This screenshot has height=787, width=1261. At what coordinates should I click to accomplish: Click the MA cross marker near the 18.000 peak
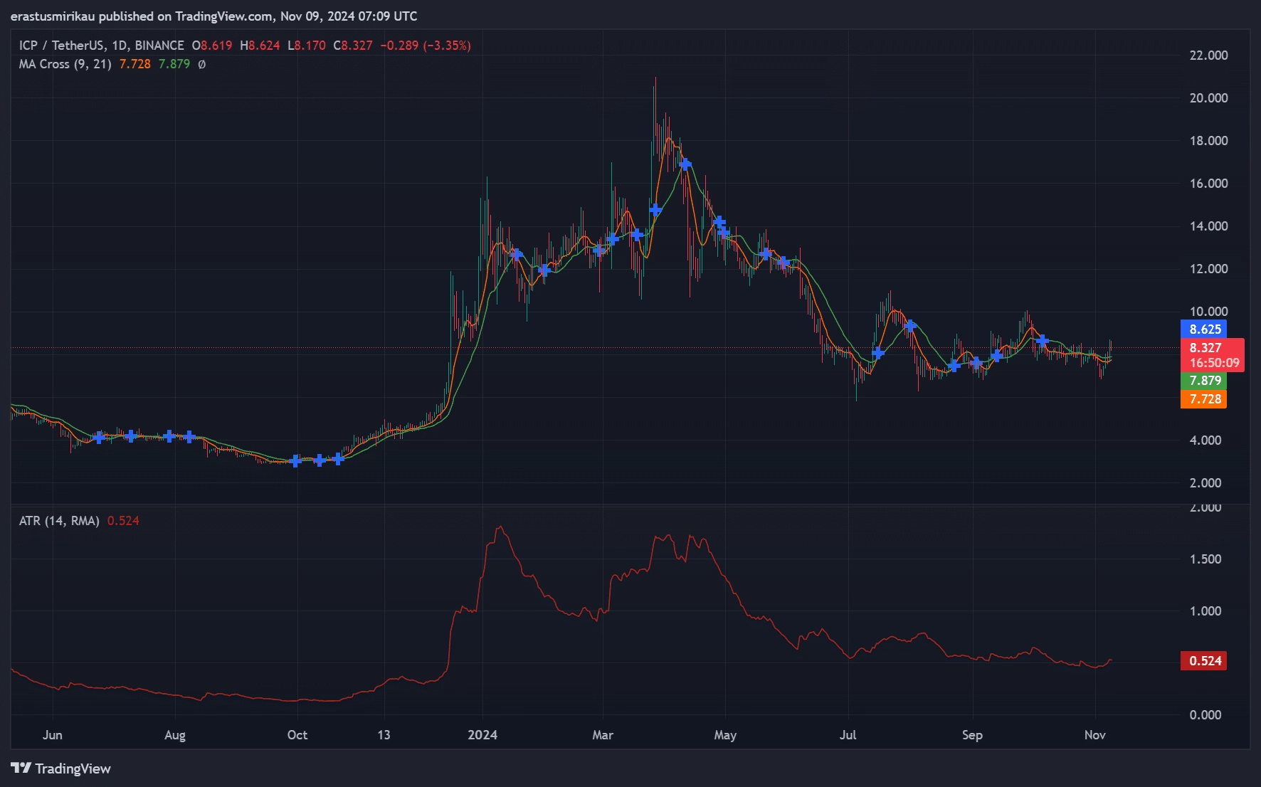tap(685, 164)
